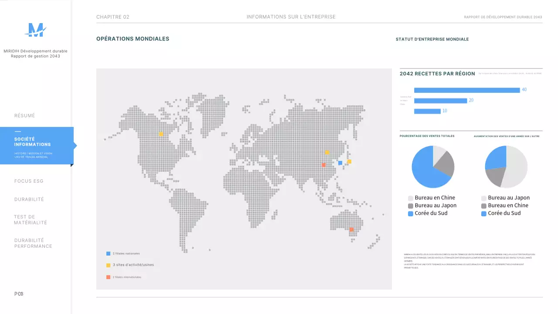Click the blue legend square for filiales nationales

tap(108, 253)
